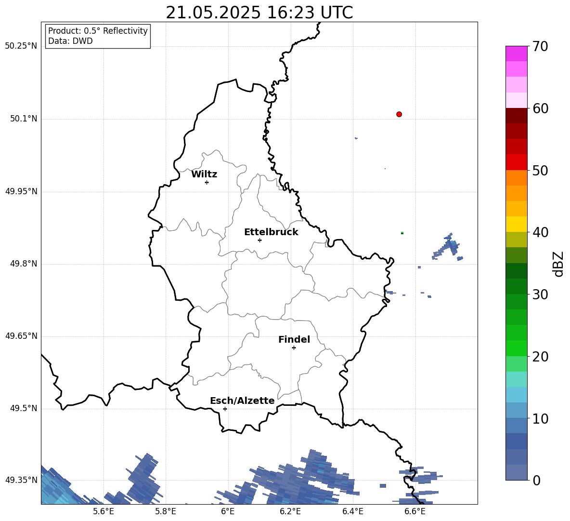
Task: Click the 49.35°N latitude label
Action: click(x=21, y=480)
